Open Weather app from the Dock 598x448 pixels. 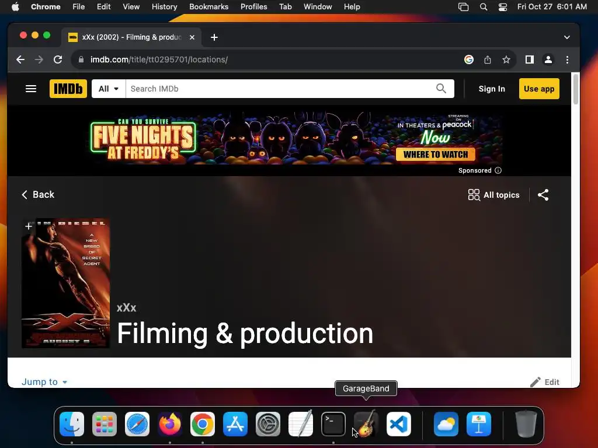tap(446, 423)
